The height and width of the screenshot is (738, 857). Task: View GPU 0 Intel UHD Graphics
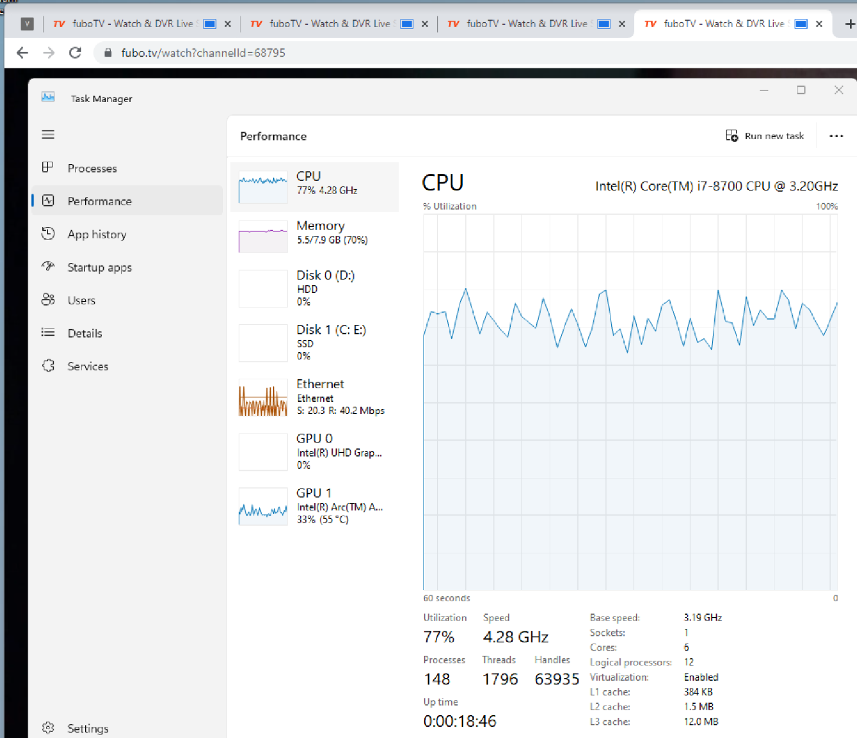click(x=314, y=452)
